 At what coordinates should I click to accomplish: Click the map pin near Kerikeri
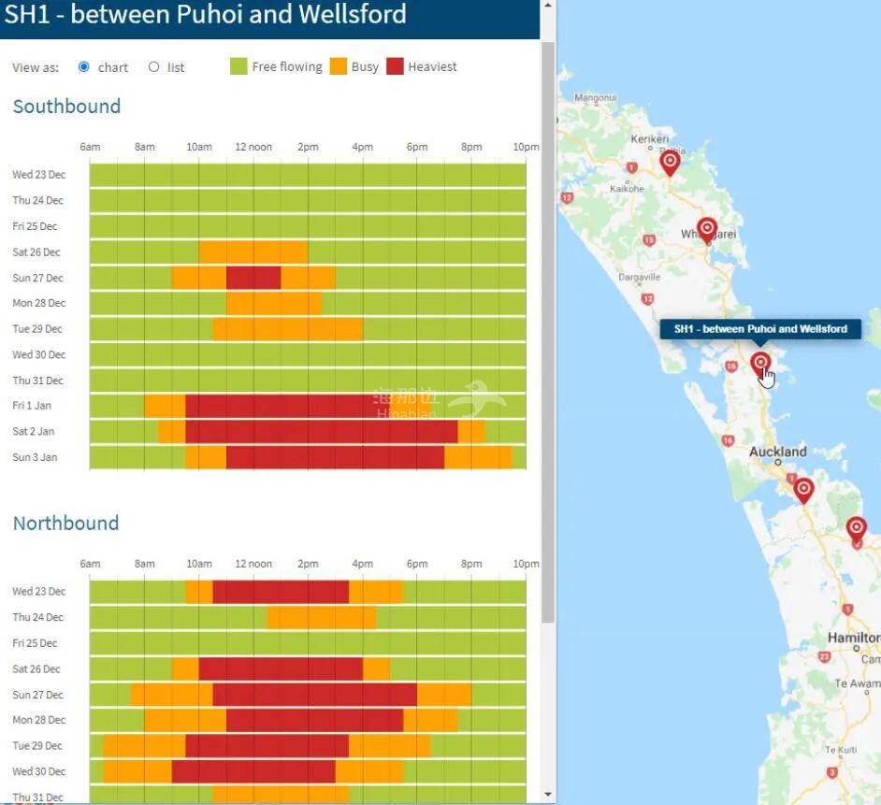[670, 162]
